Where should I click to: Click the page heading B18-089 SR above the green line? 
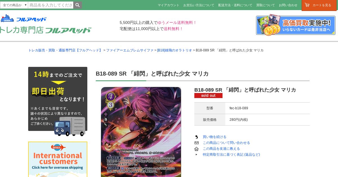pos(152,74)
